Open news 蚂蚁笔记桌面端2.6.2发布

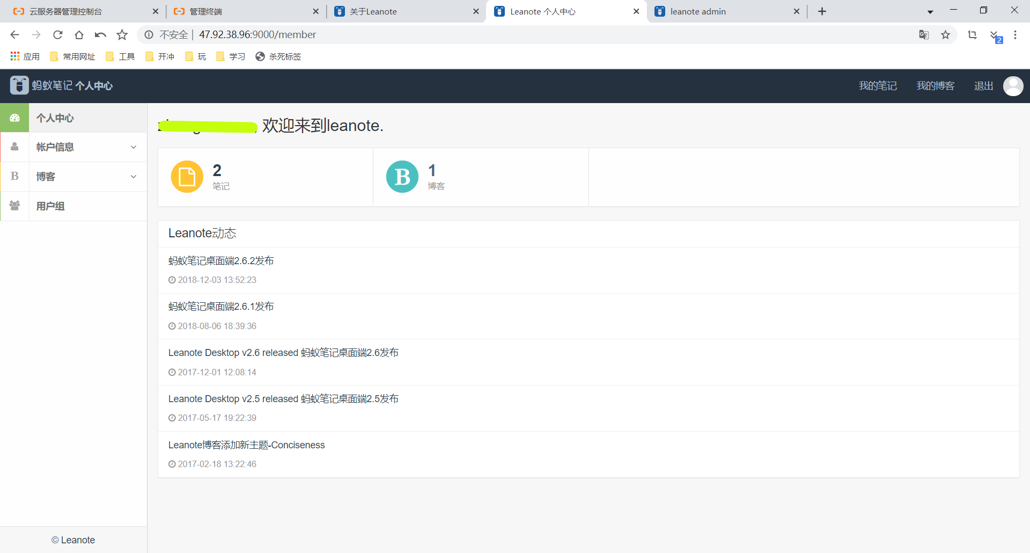pos(221,261)
